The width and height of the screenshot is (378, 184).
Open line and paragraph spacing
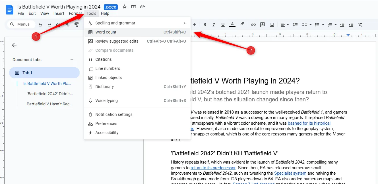pos(295,25)
